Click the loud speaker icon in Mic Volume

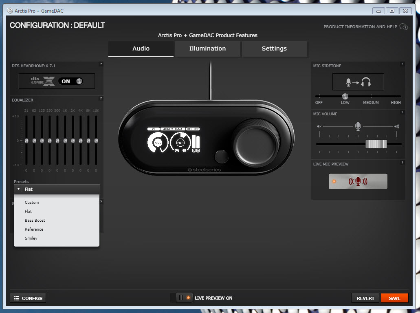tap(397, 126)
